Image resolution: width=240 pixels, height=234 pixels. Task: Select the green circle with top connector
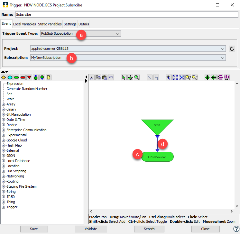click(x=36, y=77)
